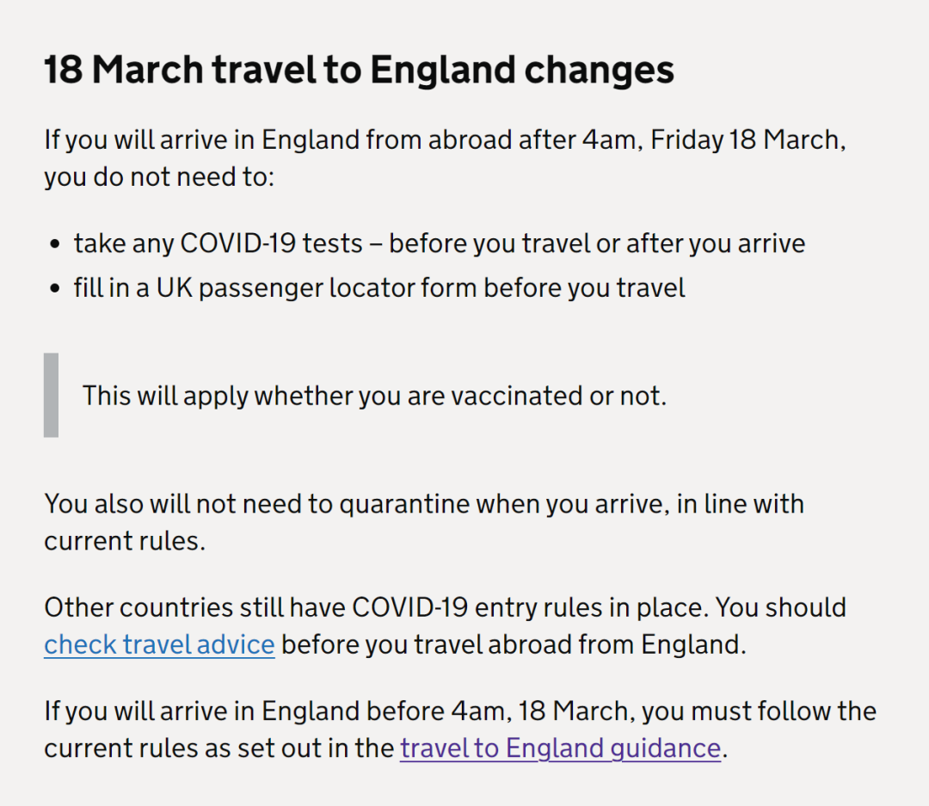Follow the 'travel to England guidance' link
929x806 pixels.
point(560,748)
